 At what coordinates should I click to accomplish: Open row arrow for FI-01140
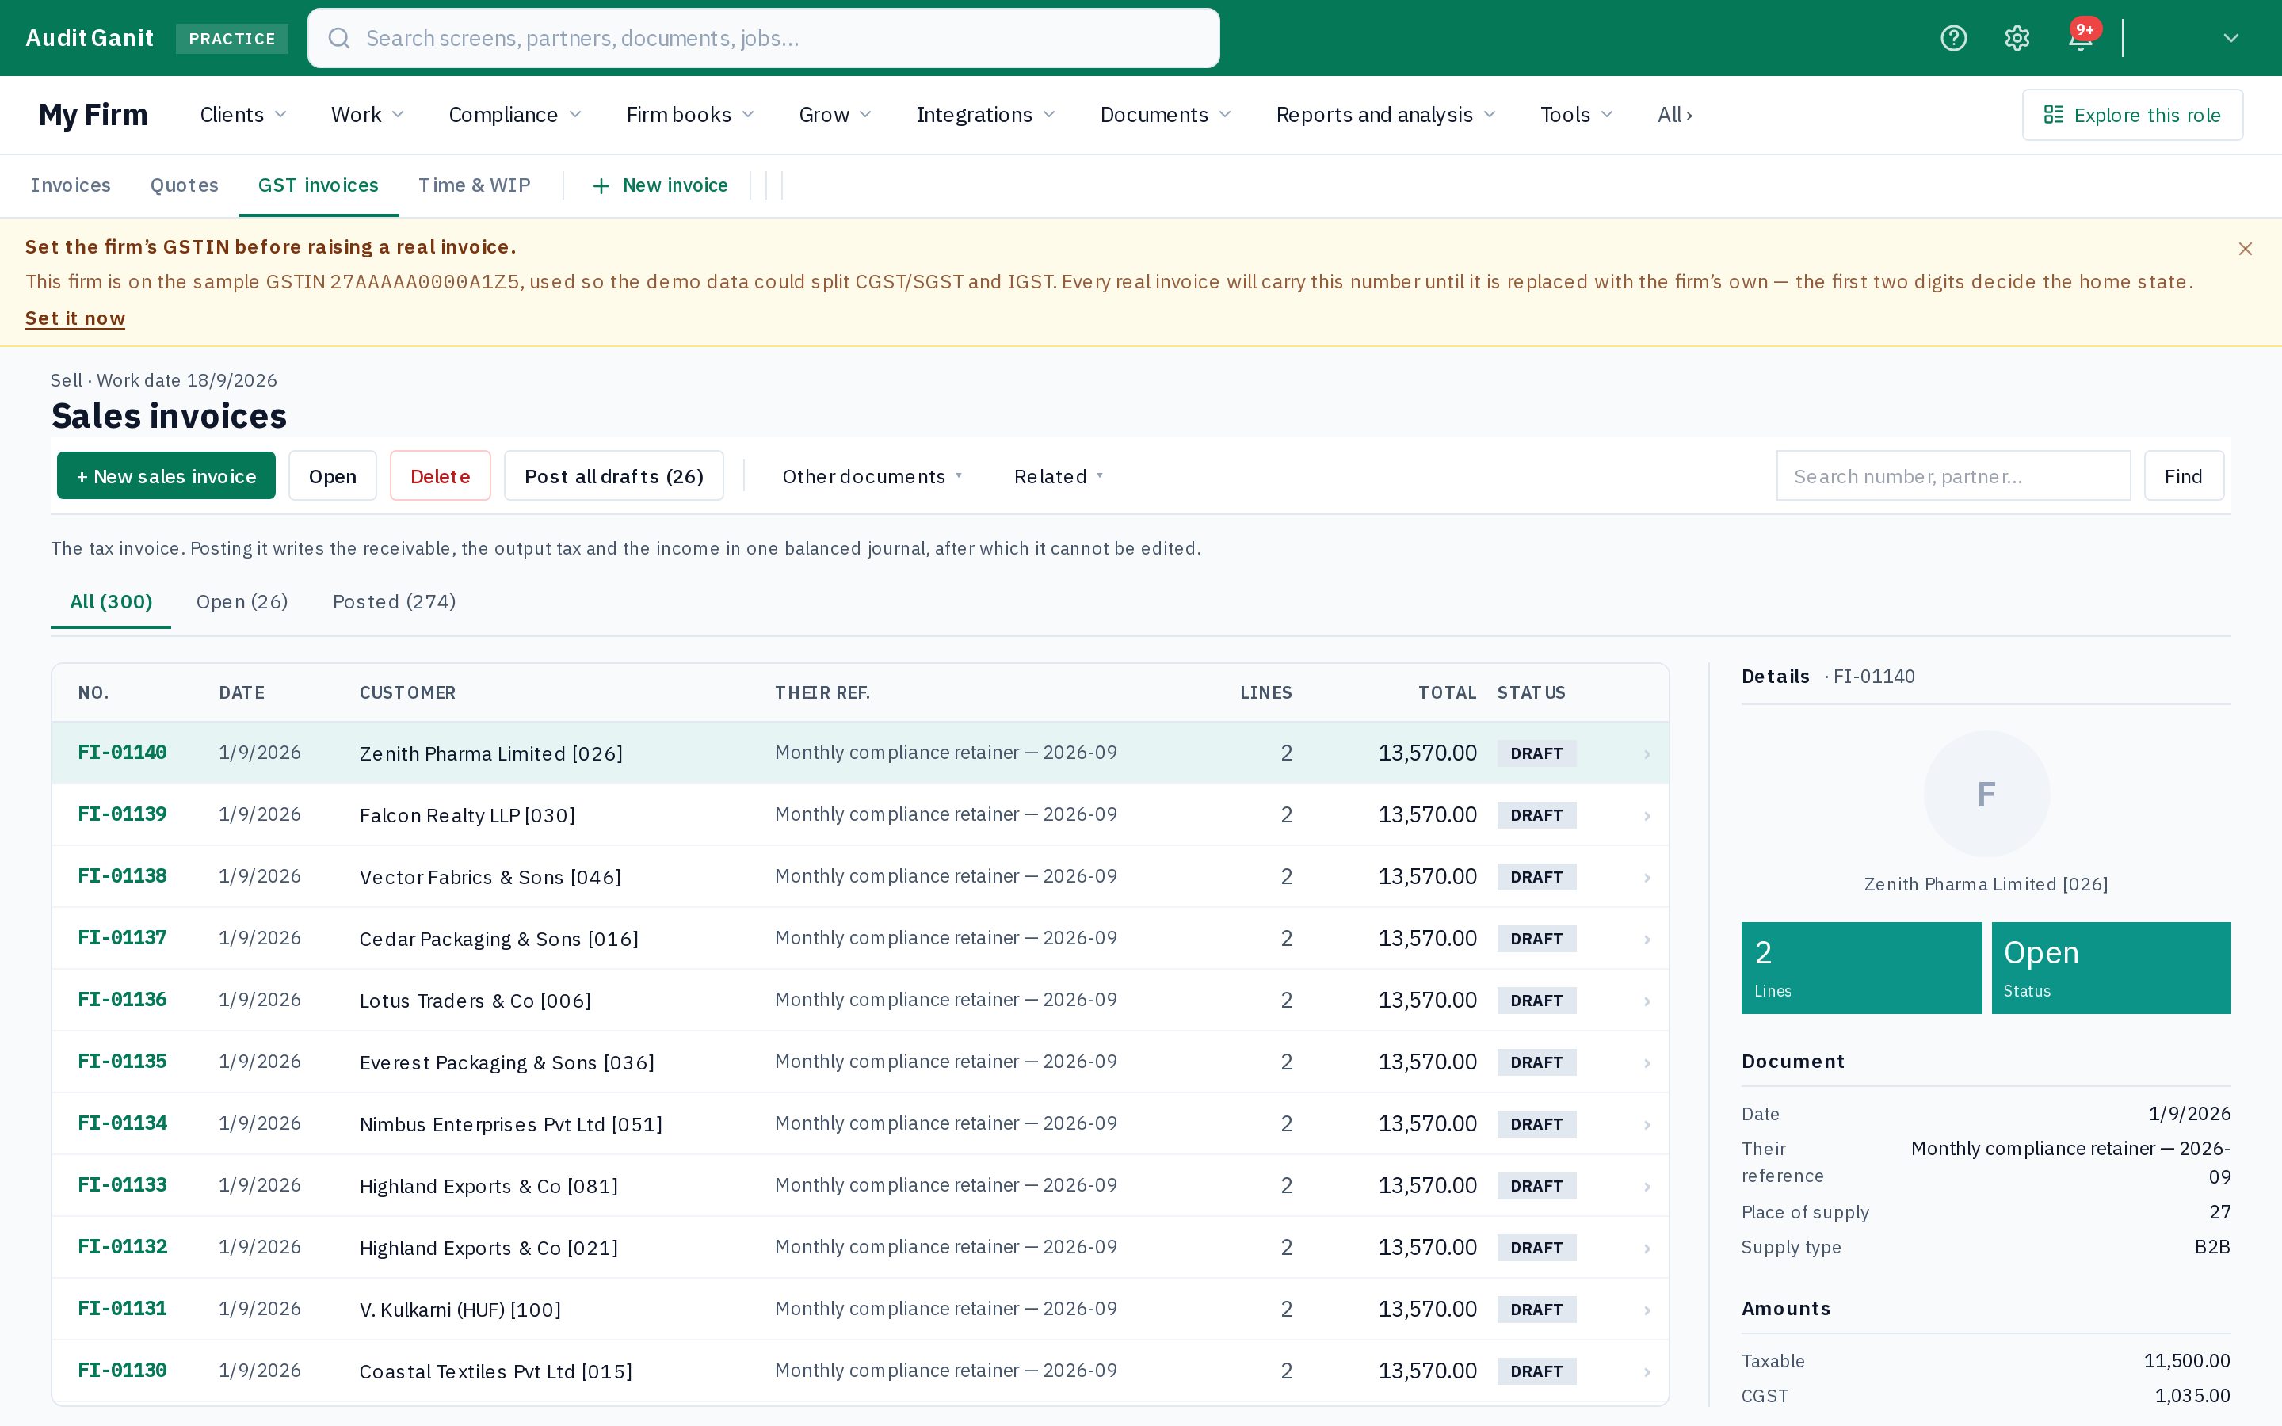pos(1647,753)
